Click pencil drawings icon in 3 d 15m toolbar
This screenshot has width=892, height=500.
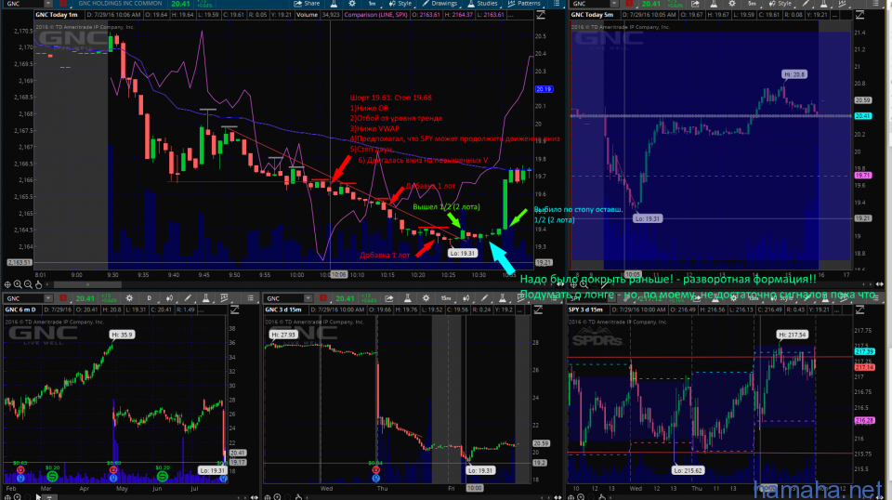[x=484, y=298]
